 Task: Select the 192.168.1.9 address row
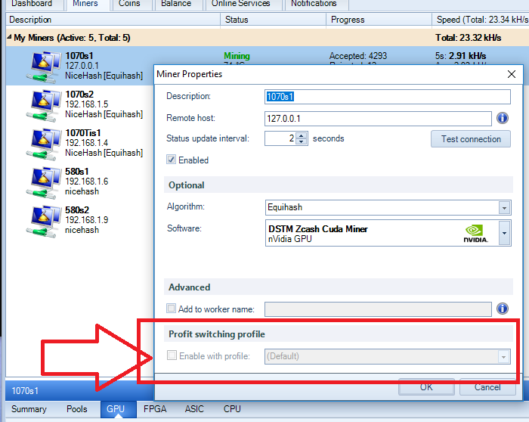coord(87,220)
